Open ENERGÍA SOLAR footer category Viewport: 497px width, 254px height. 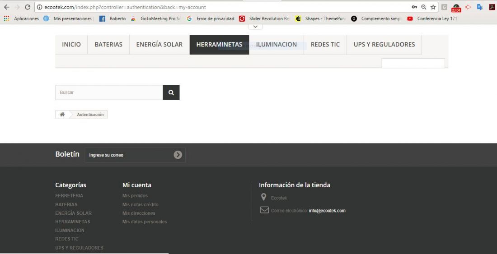74,213
